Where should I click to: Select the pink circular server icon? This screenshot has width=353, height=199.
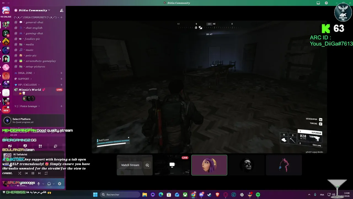click(x=6, y=67)
